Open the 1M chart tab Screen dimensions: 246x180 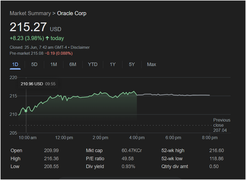[54, 64]
